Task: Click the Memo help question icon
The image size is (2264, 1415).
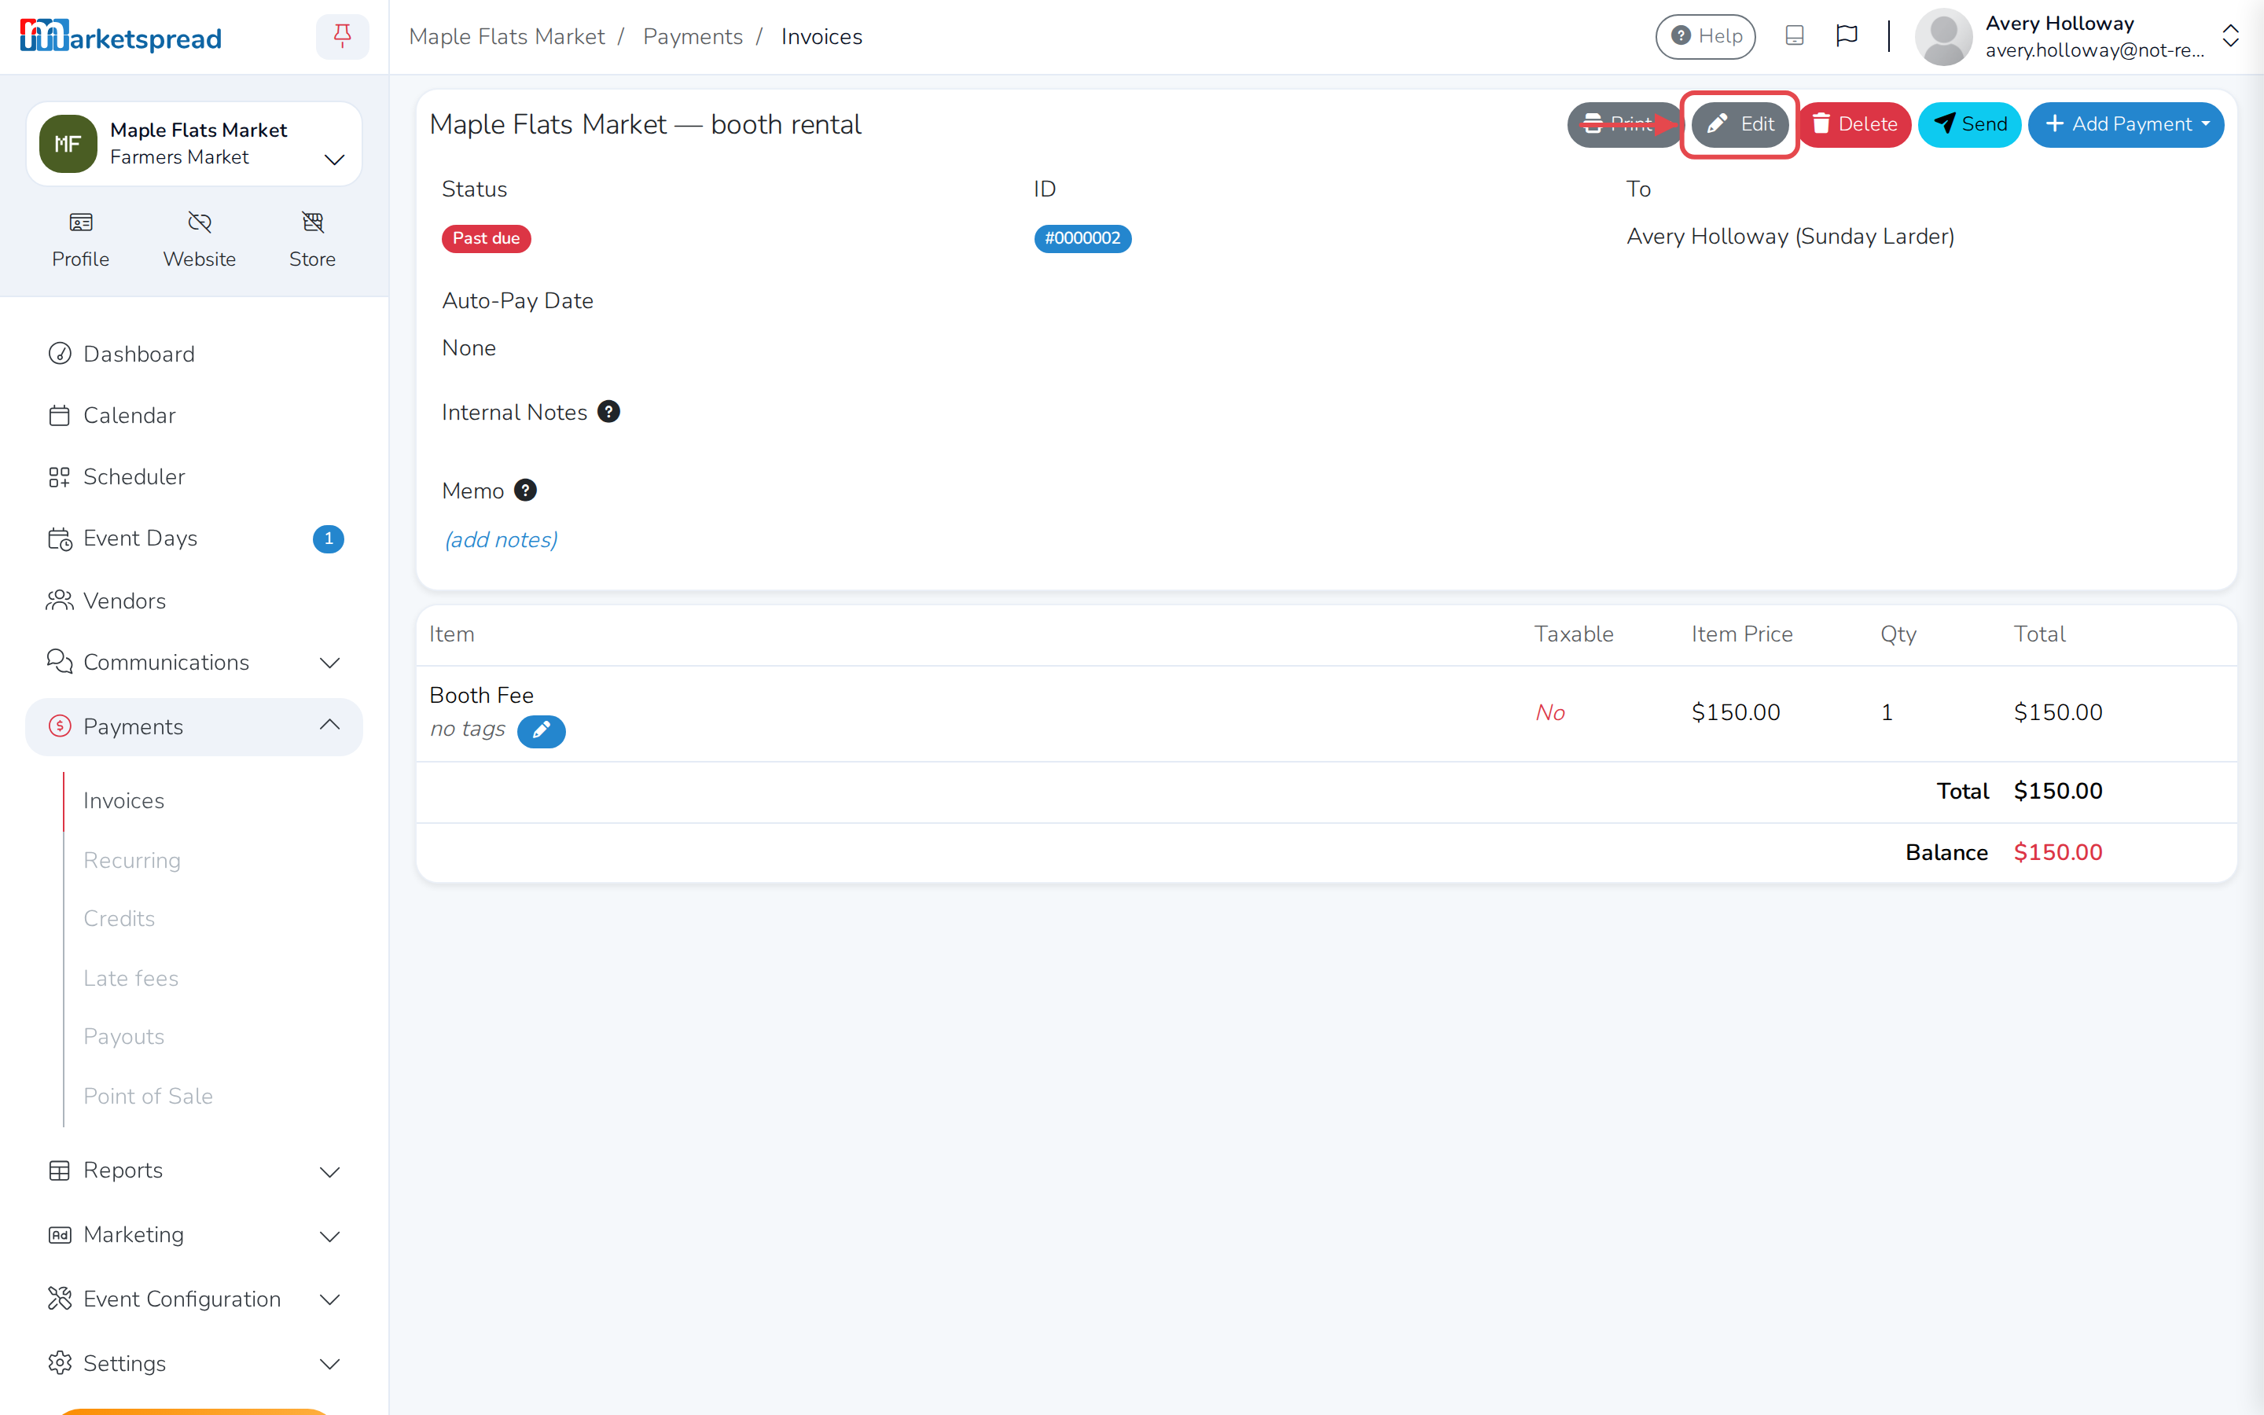Action: (526, 491)
